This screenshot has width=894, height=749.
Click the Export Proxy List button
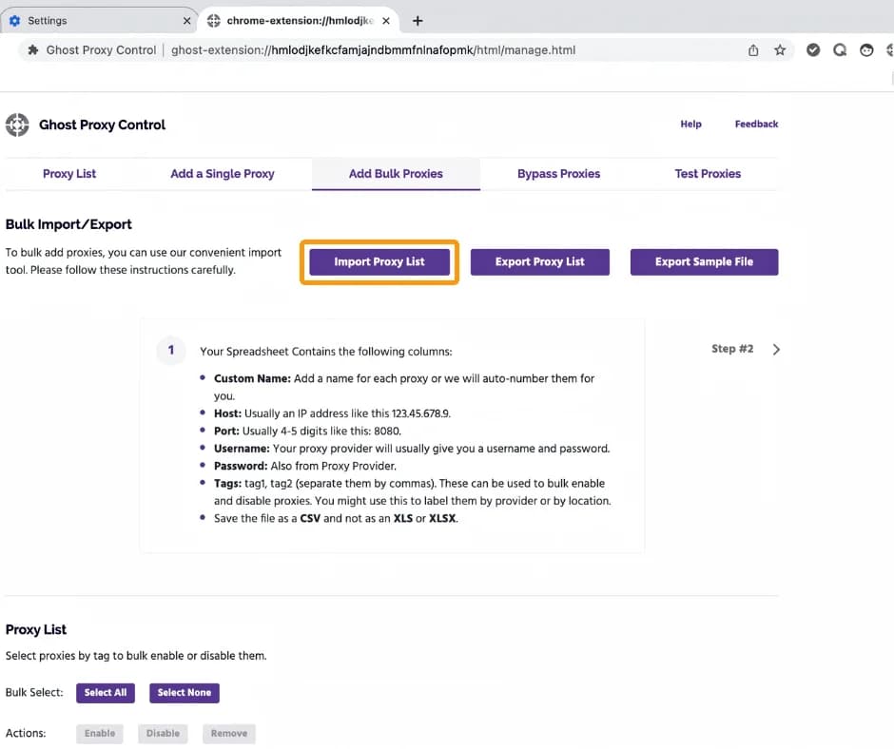539,261
